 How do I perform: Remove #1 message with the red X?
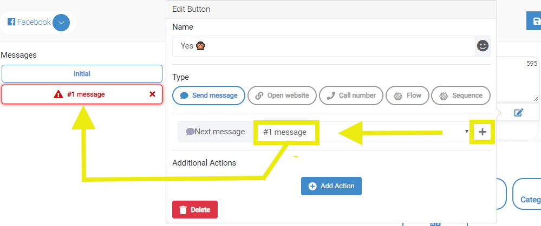[x=152, y=94]
